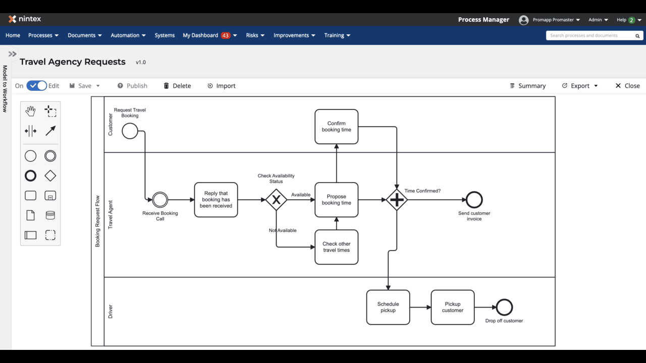Open the Processes dropdown menu
Viewport: 646px width, 363px height.
coord(43,35)
